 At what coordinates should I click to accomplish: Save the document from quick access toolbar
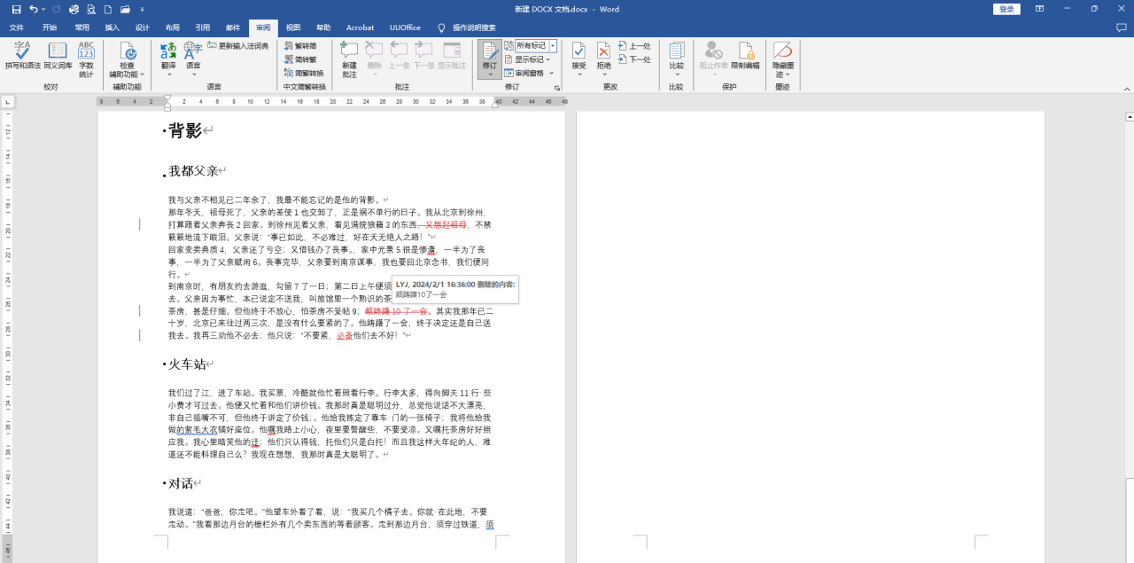[x=16, y=9]
